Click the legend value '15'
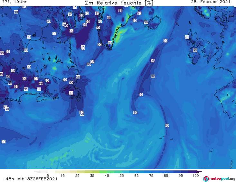 point(62,176)
